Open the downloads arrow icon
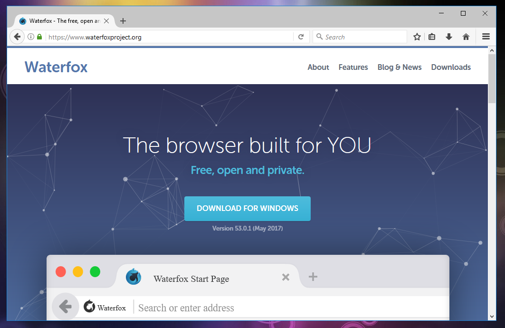The height and width of the screenshot is (328, 505). [448, 37]
